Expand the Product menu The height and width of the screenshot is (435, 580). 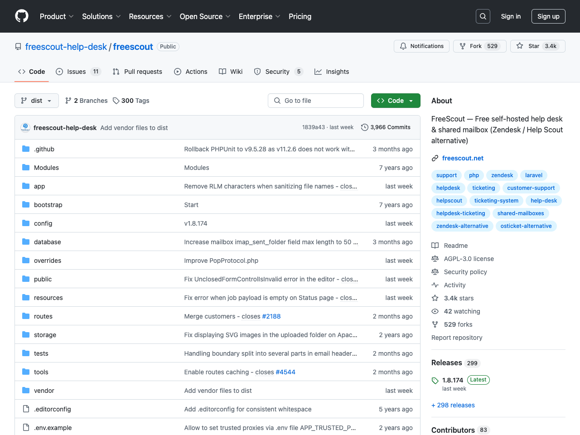[57, 16]
